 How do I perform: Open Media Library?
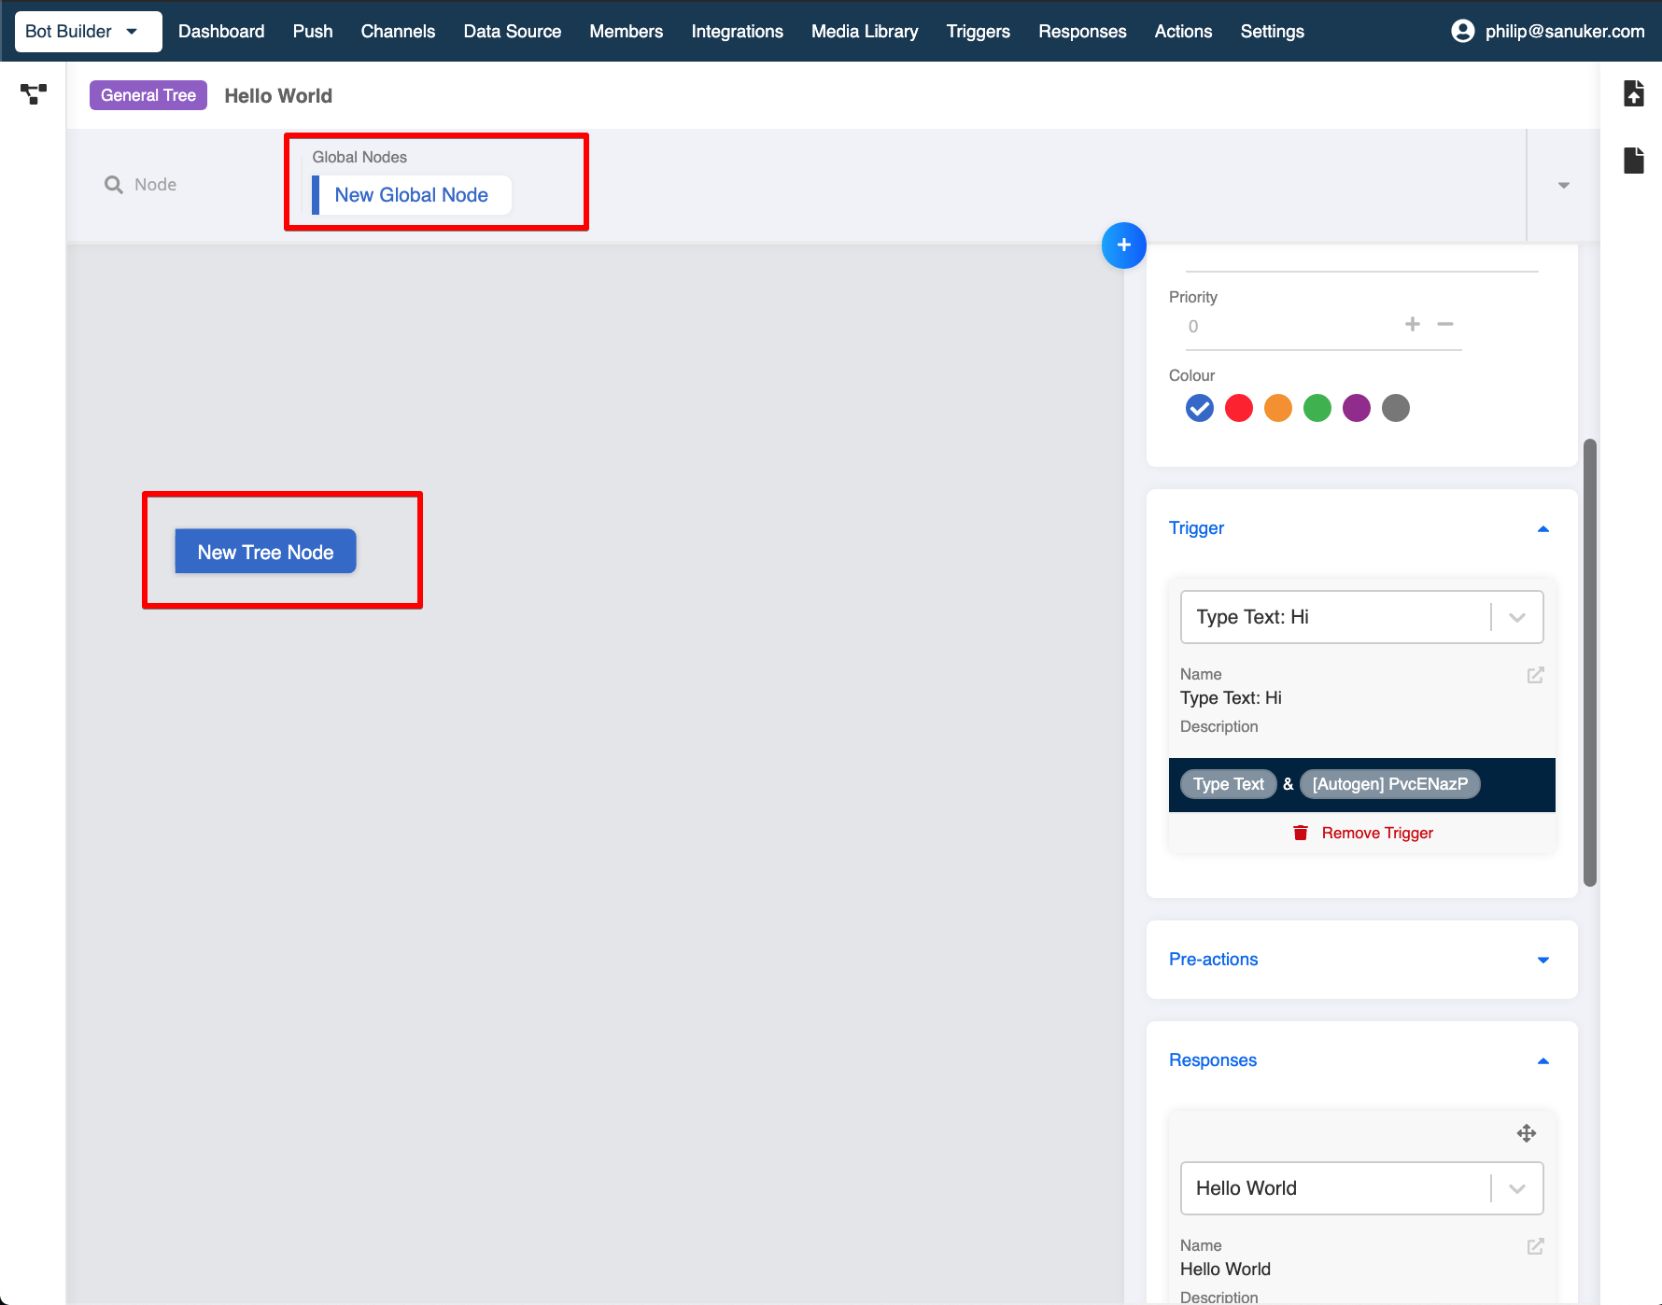pos(865,31)
